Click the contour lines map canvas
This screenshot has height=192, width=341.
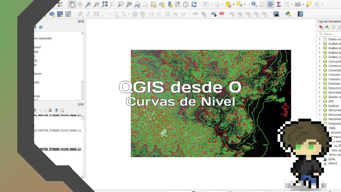point(211,103)
